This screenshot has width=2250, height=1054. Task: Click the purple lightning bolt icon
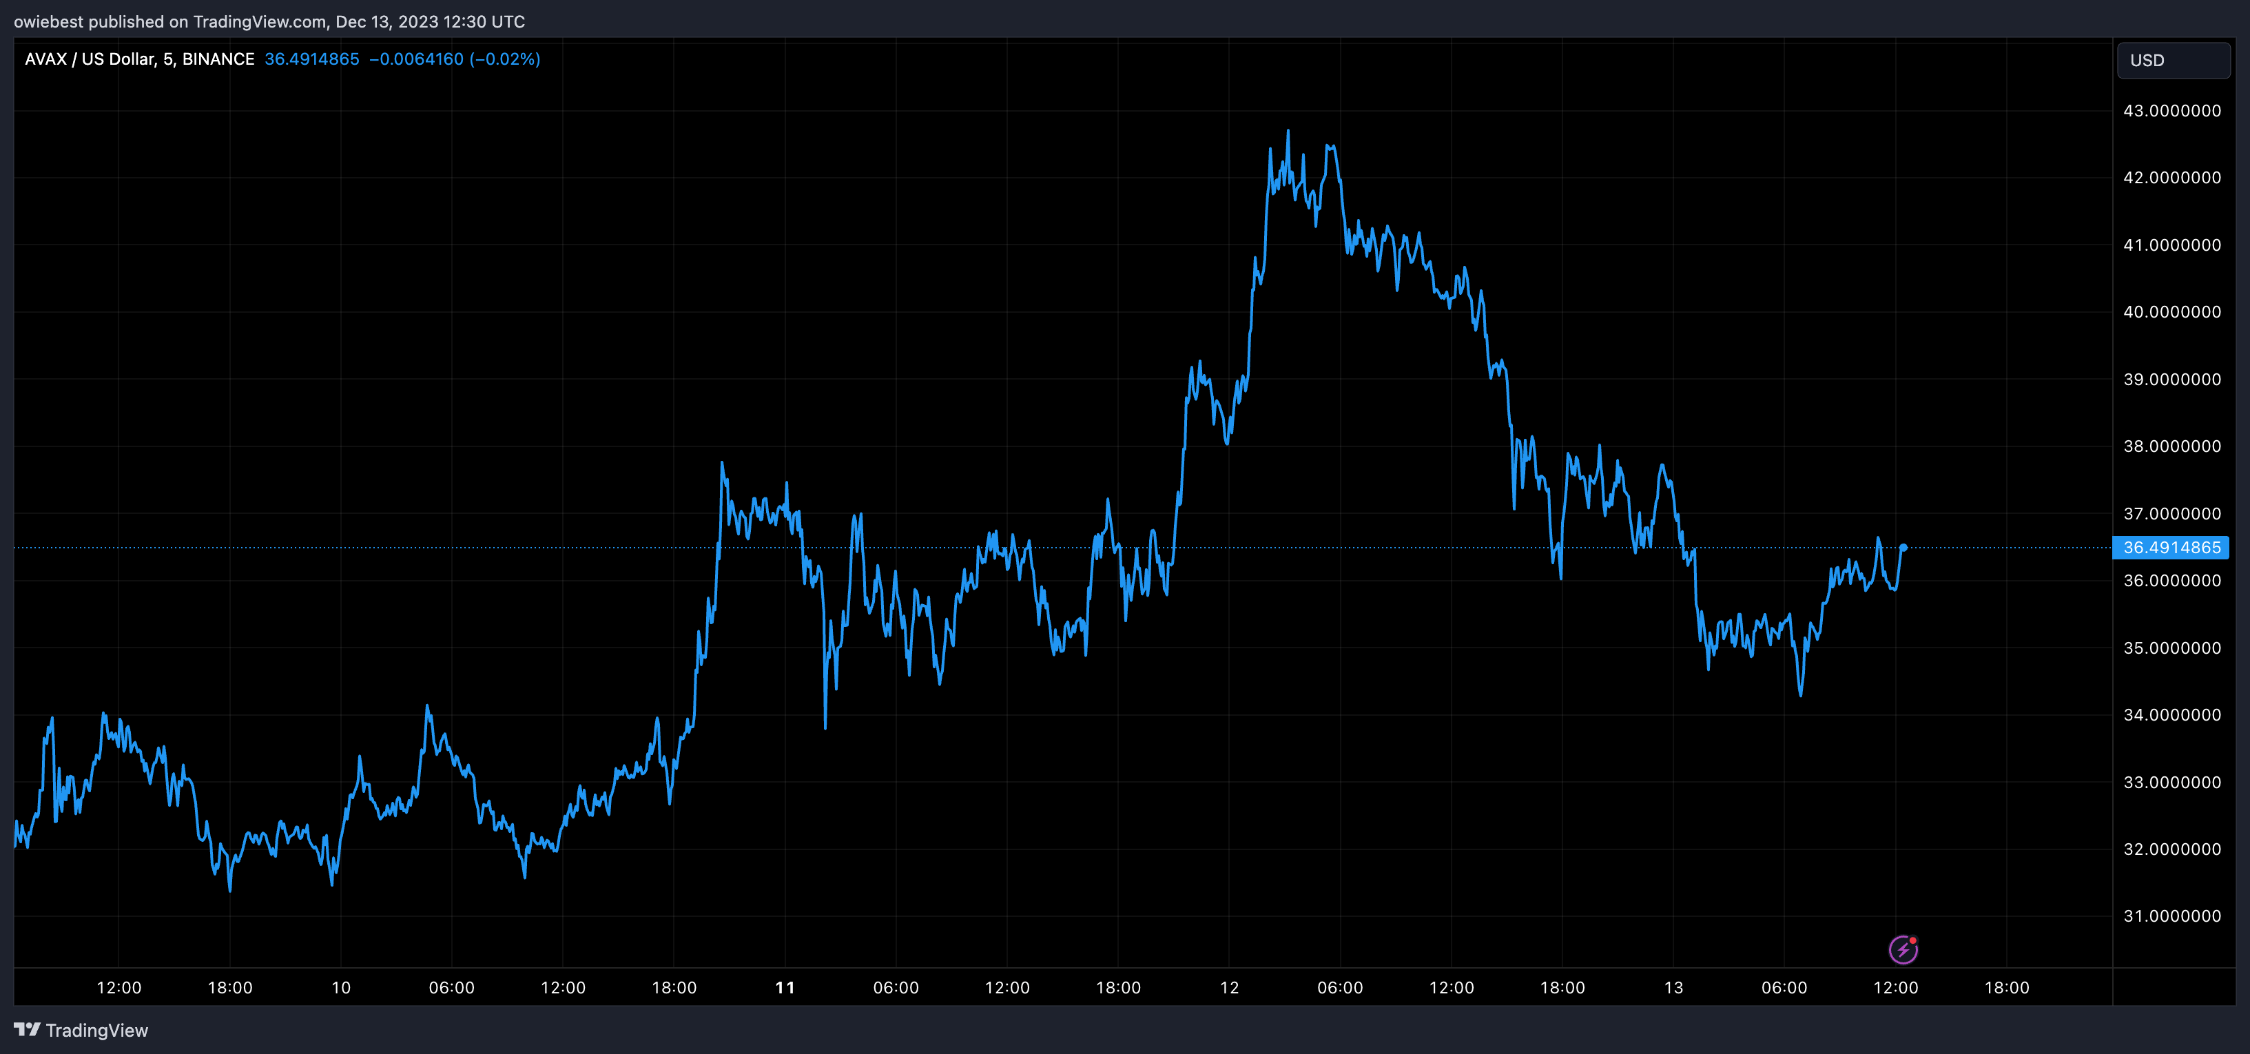(1903, 949)
